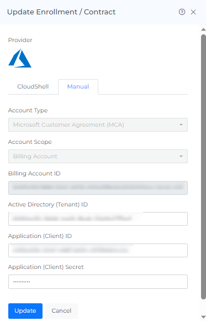Click the Application (Client) Secret field

point(98,282)
